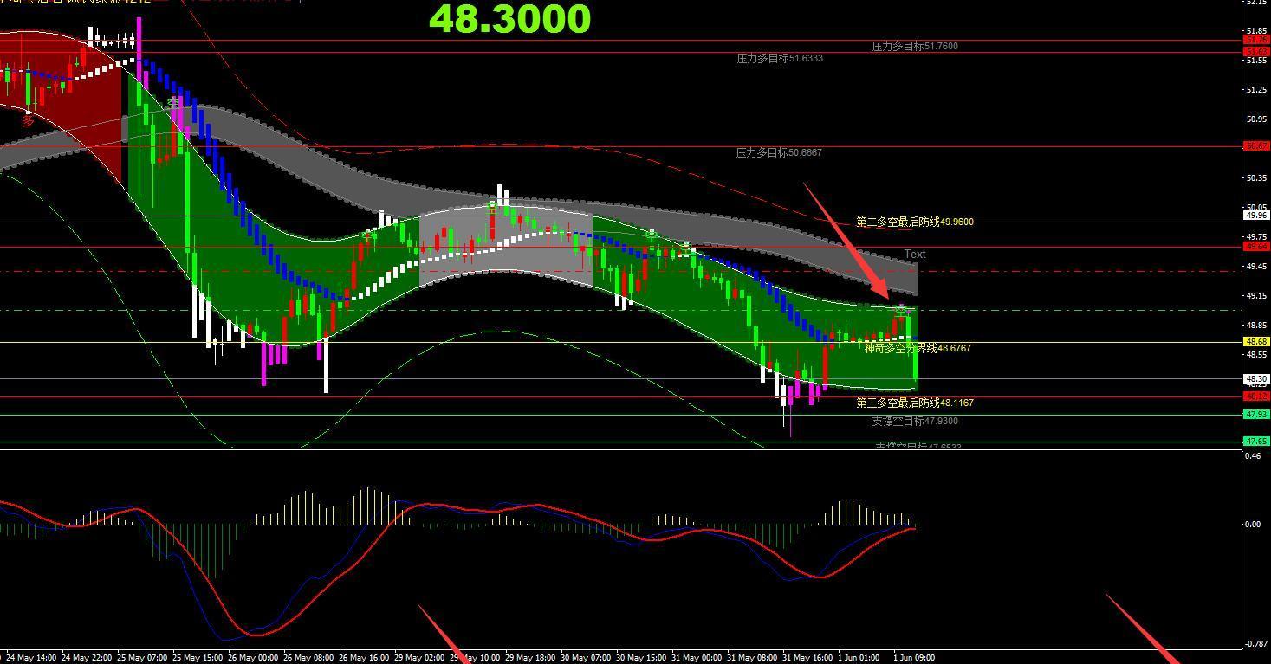Click the 29 May 18:00 time label

click(531, 658)
